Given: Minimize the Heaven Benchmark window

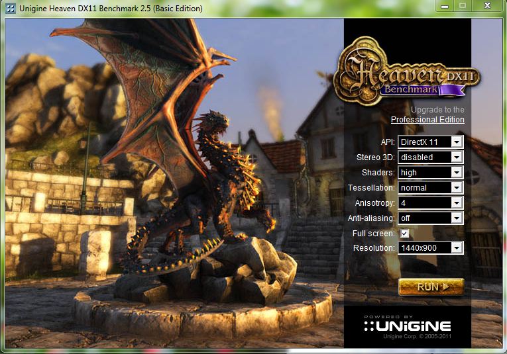Looking at the screenshot, I should click(445, 6).
